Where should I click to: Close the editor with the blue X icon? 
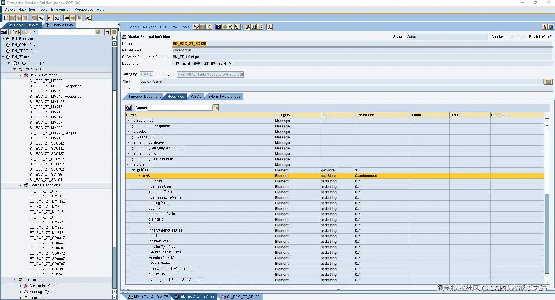[551, 27]
